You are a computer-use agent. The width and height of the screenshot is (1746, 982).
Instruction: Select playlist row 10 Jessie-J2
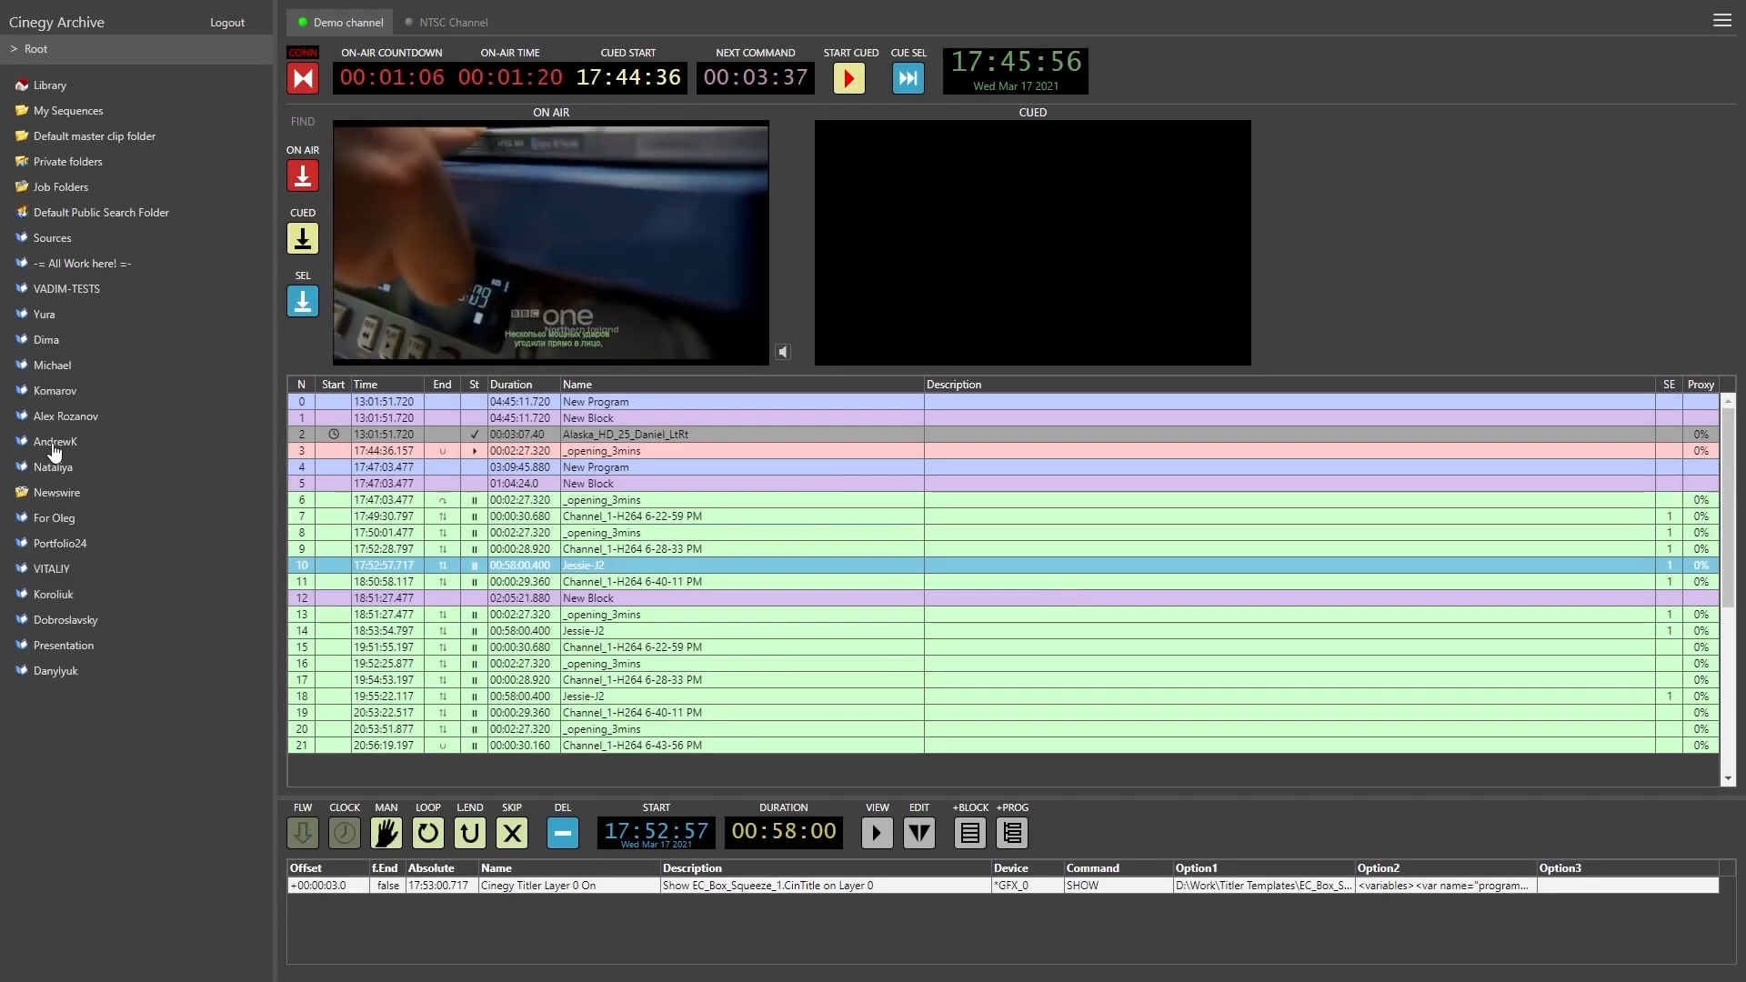coord(1003,566)
